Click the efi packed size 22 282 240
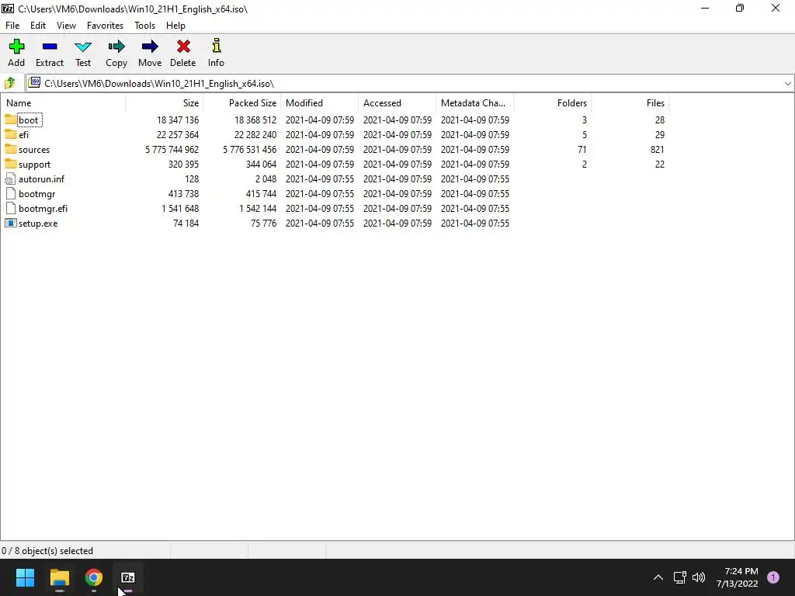The width and height of the screenshot is (795, 596). (255, 135)
